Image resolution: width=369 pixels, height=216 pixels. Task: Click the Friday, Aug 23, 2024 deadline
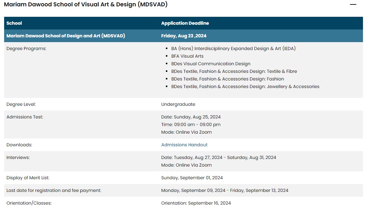point(184,36)
